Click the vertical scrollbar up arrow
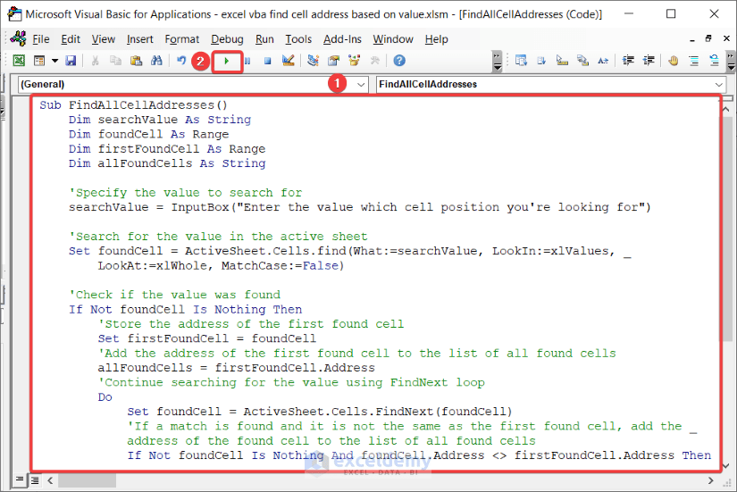The height and width of the screenshot is (492, 737). 726,110
